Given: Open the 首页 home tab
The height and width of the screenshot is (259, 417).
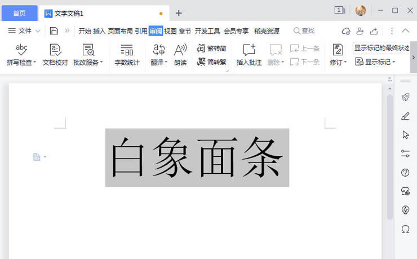Looking at the screenshot, I should coord(19,13).
